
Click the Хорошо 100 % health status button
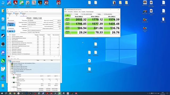point(11,24)
